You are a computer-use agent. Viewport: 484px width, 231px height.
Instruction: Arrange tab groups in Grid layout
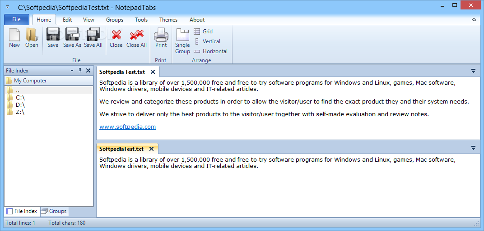[203, 32]
